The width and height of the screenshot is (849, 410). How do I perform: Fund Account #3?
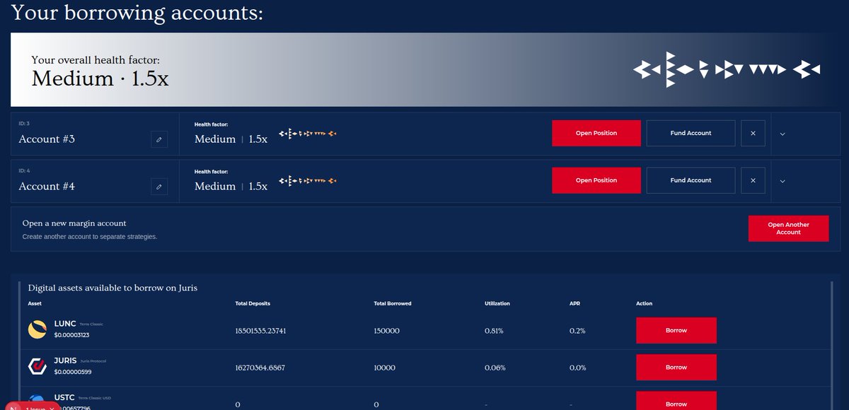[x=691, y=133]
